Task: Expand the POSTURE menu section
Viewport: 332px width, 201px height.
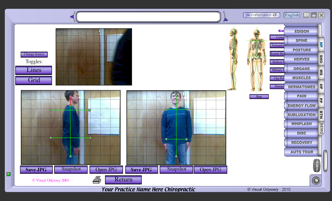Action: click(x=301, y=50)
